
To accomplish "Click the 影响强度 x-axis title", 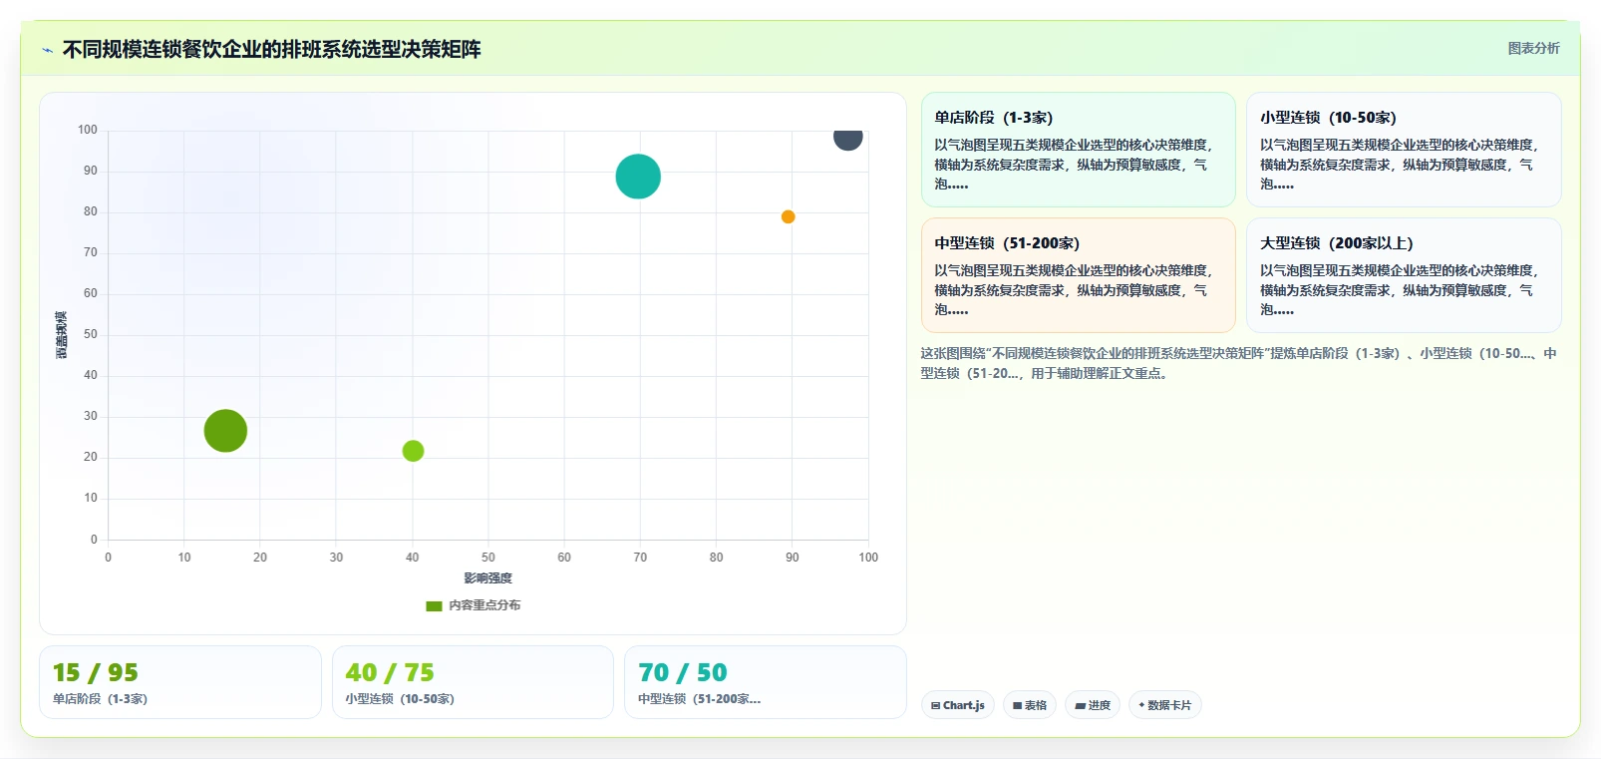I will [487, 578].
